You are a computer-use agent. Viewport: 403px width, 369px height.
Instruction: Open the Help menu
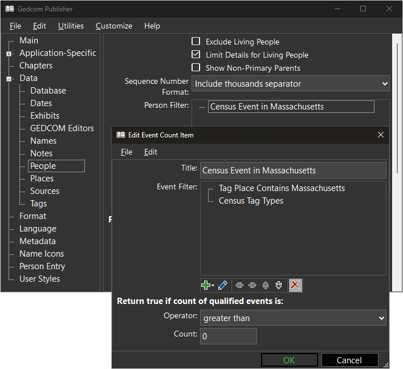point(152,26)
